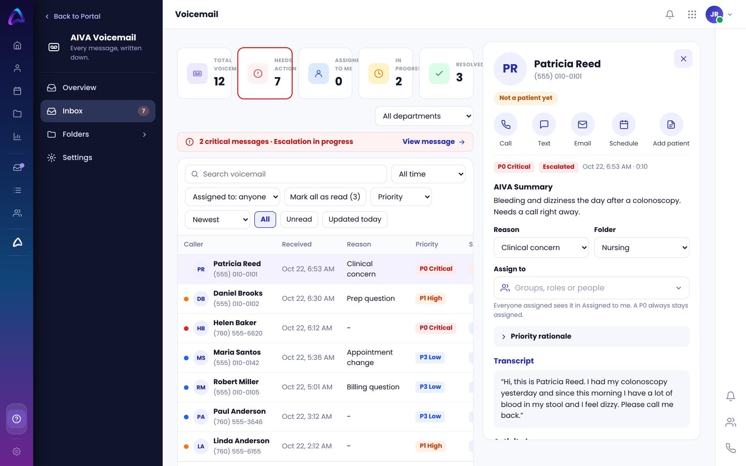Open the Newest sort dropdown
Screen dimensions: 746x466
218,220
